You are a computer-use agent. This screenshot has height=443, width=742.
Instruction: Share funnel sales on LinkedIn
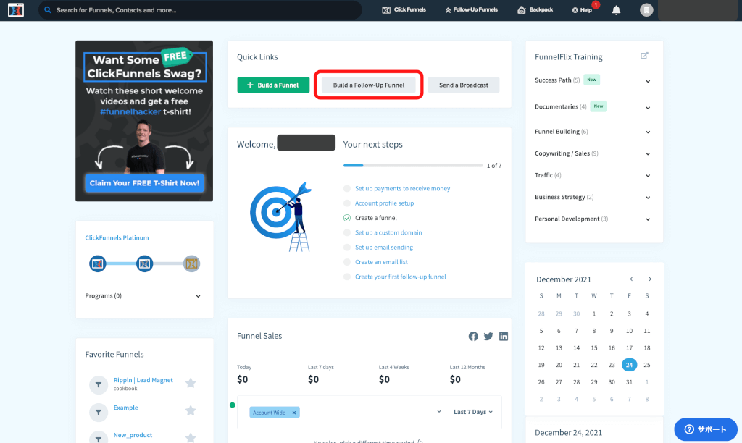[x=504, y=337]
